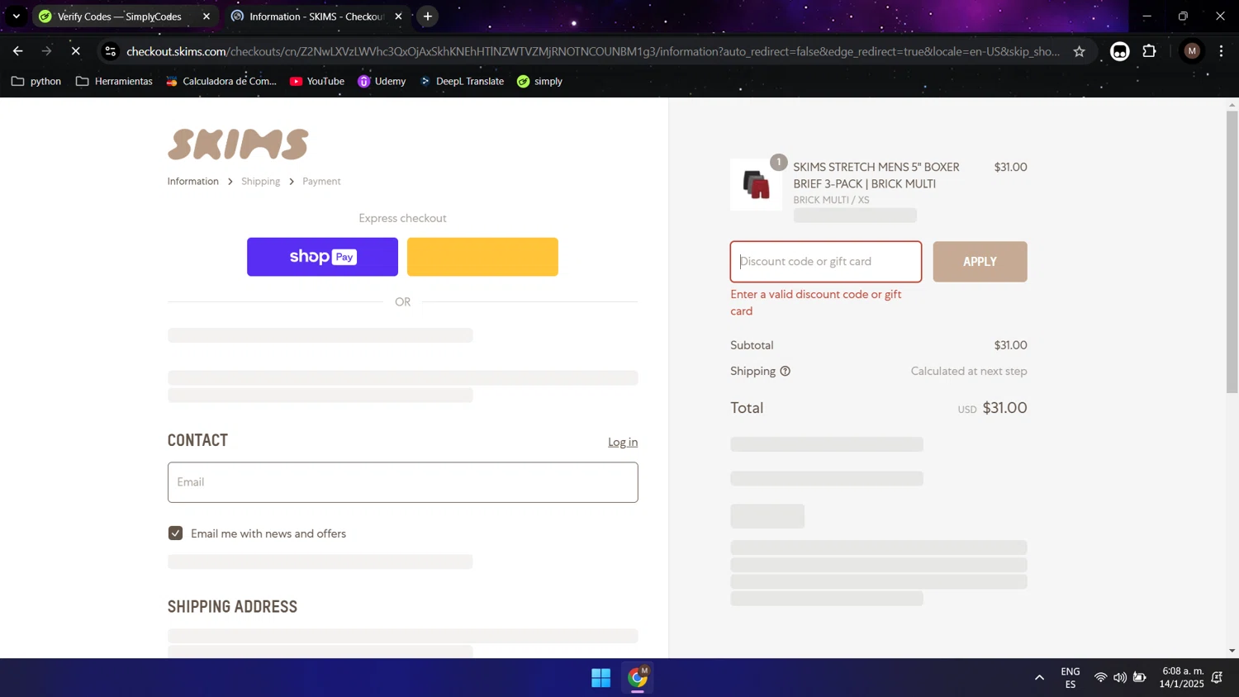
Task: Open the DeepL Translate bookmark
Action: point(462,81)
